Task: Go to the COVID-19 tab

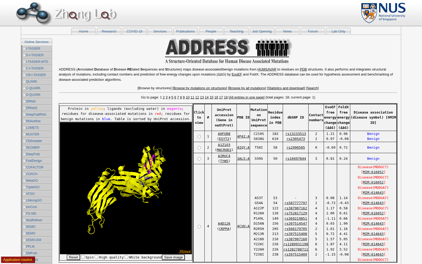Action: pyautogui.click(x=135, y=31)
